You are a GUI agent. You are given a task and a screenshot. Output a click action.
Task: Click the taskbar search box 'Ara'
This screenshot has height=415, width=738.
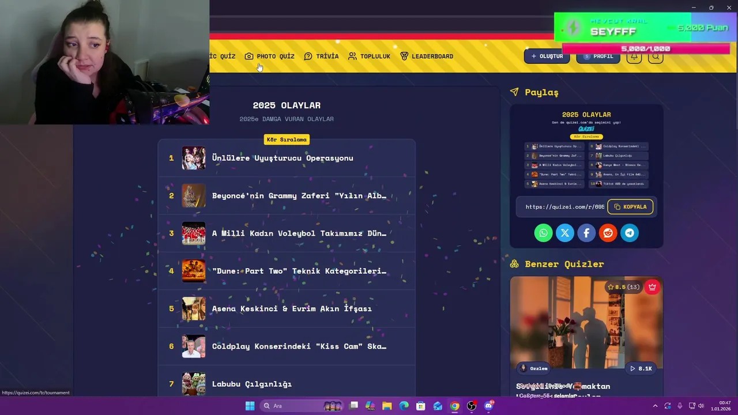(x=302, y=406)
